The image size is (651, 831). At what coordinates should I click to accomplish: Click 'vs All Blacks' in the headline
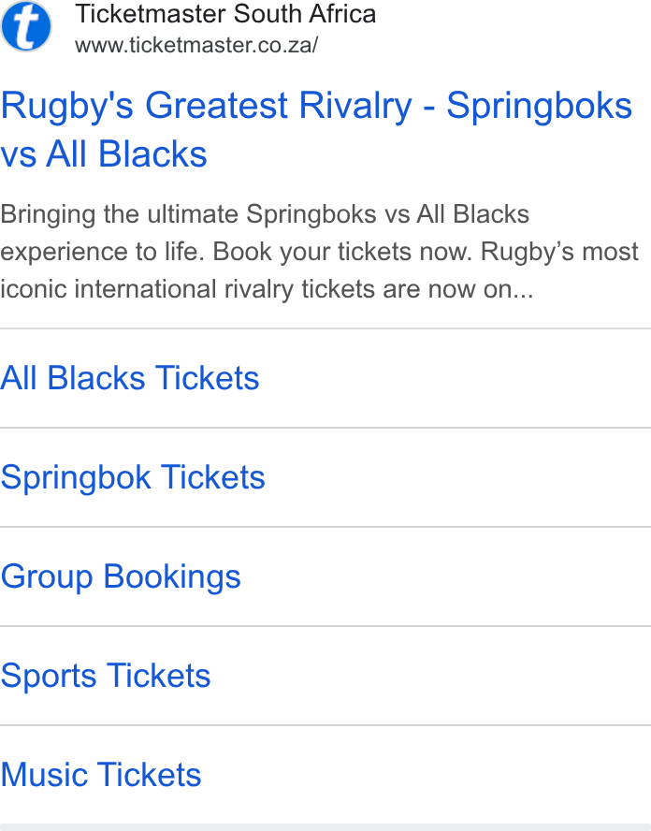coord(104,154)
